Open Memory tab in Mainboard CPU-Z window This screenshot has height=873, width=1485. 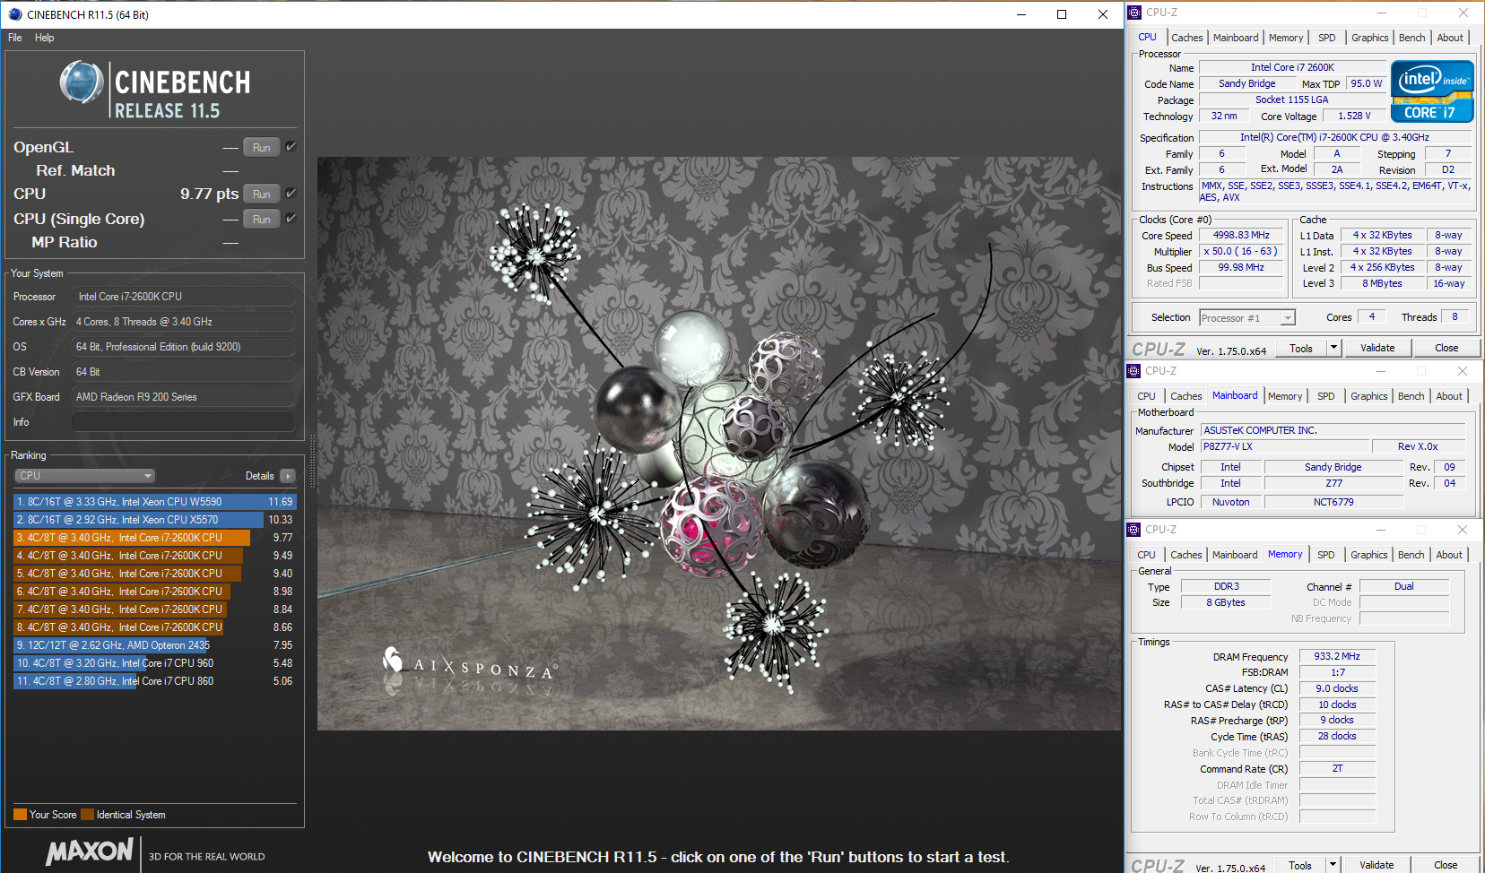coord(1285,396)
